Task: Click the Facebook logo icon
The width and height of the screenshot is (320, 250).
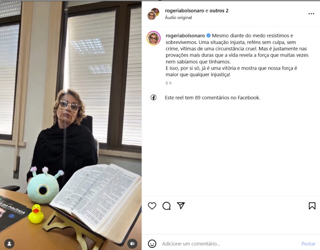Action: (x=154, y=98)
